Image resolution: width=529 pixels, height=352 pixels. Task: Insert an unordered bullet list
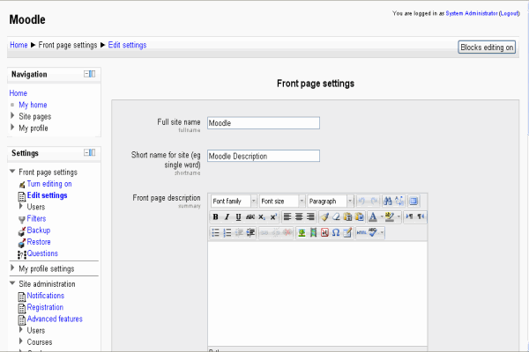pos(215,232)
